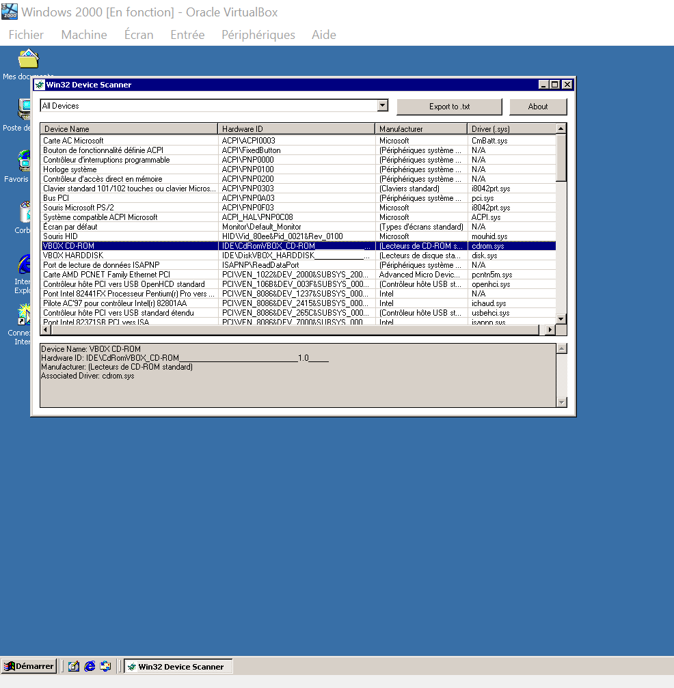Select row VBOX HARDDISK

pos(298,256)
